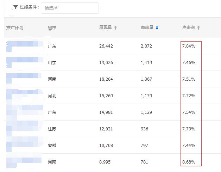The width and height of the screenshot is (221, 172).
Task: Click the 18,204 impressions cell
Action: [106, 79]
